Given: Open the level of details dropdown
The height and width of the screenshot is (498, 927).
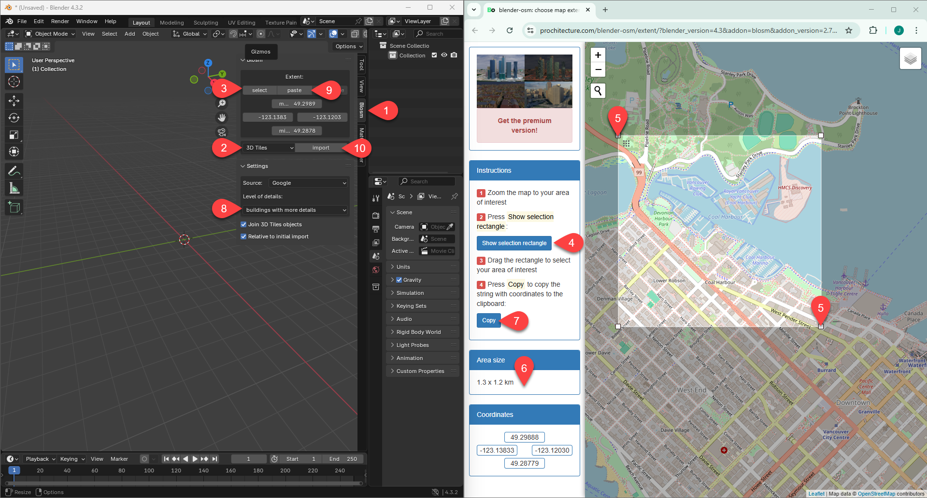Looking at the screenshot, I should [296, 210].
